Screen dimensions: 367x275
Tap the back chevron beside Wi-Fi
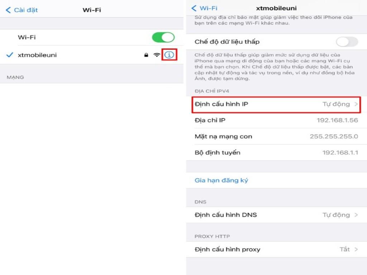pos(194,8)
